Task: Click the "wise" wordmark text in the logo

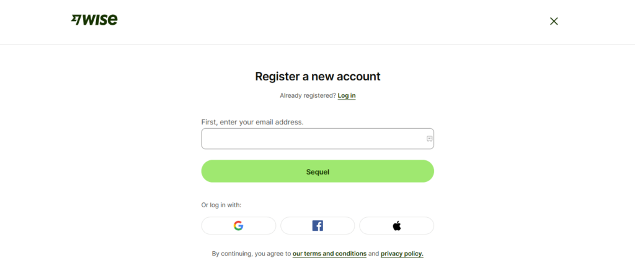Action: tap(100, 20)
